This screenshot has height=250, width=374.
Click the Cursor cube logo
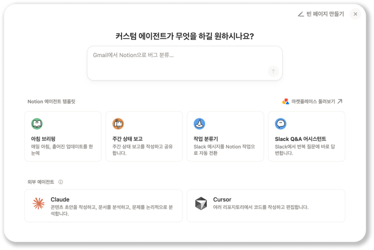[201, 203]
